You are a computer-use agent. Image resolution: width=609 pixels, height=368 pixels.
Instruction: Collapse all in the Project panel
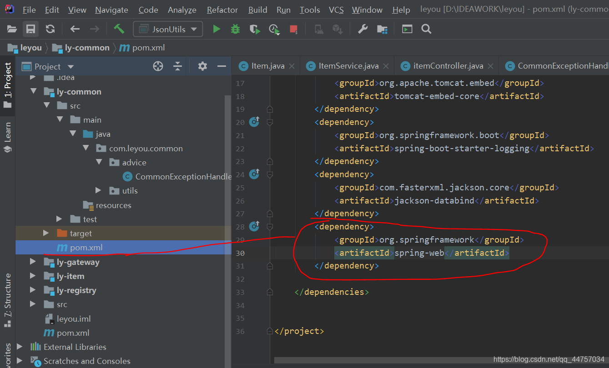(x=178, y=66)
